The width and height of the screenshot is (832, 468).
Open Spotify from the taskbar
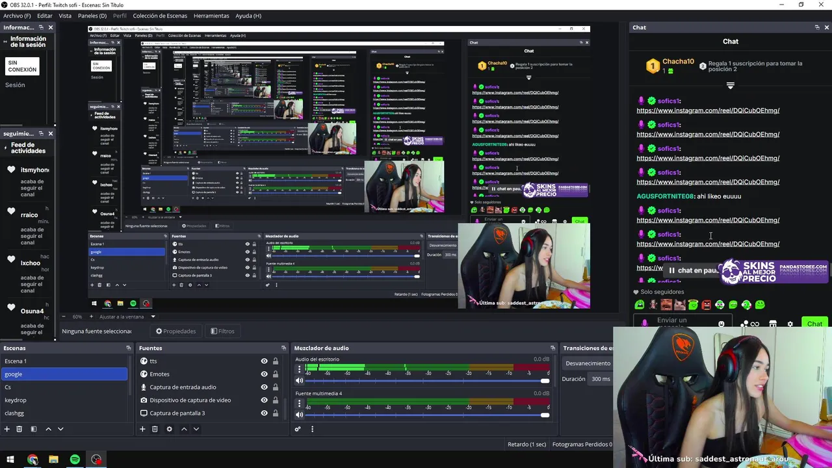75,460
